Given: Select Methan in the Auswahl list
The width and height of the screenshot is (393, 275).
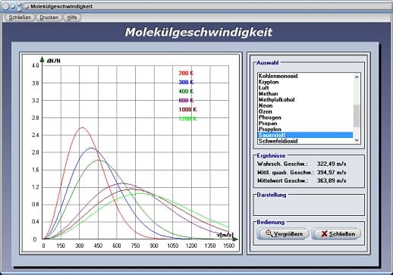Looking at the screenshot, I should pos(305,94).
